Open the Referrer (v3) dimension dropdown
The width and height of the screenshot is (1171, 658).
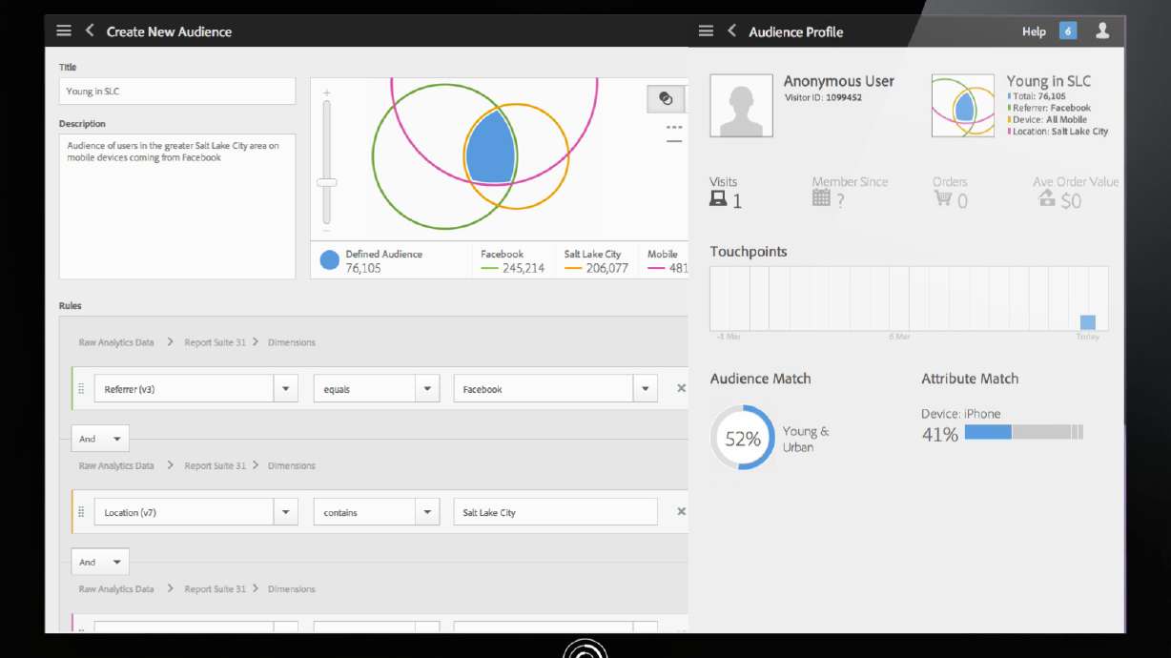[286, 388]
